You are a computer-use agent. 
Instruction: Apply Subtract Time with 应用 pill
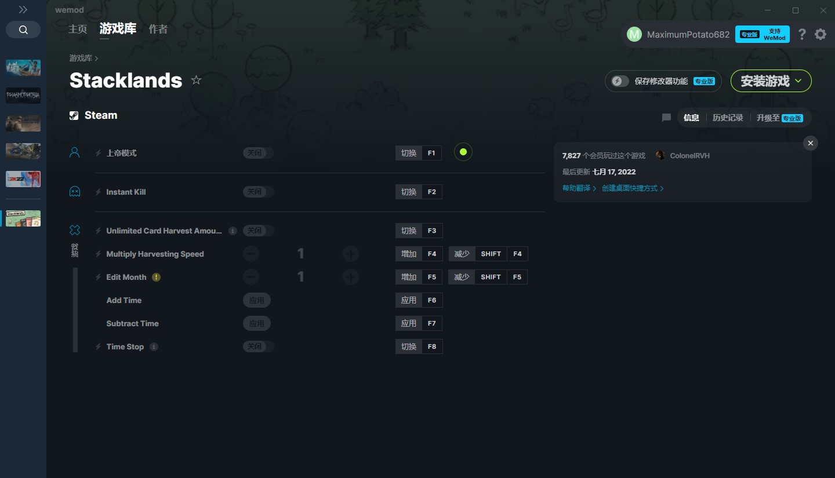pyautogui.click(x=257, y=323)
